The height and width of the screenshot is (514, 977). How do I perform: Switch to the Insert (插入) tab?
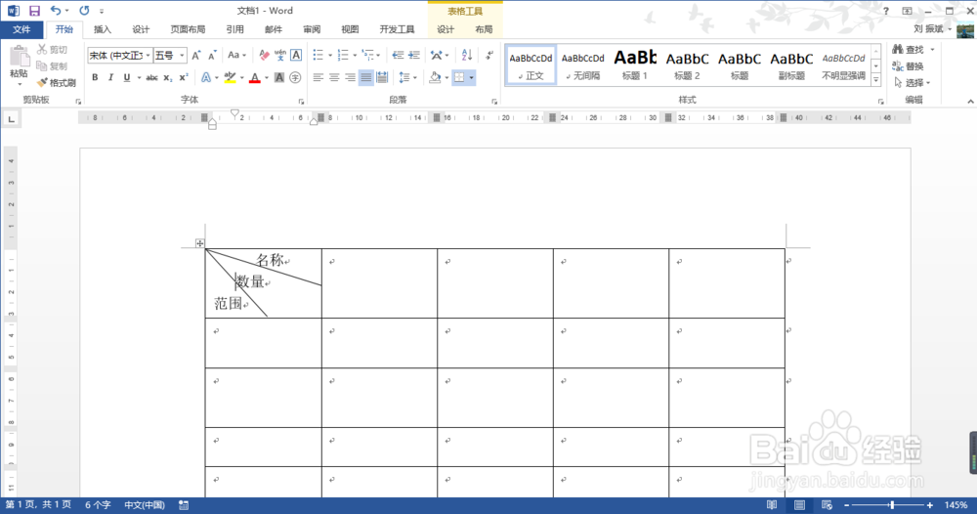coord(103,29)
